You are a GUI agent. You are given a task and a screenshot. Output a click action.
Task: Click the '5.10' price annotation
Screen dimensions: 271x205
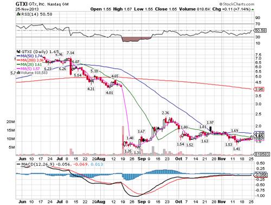point(94,71)
